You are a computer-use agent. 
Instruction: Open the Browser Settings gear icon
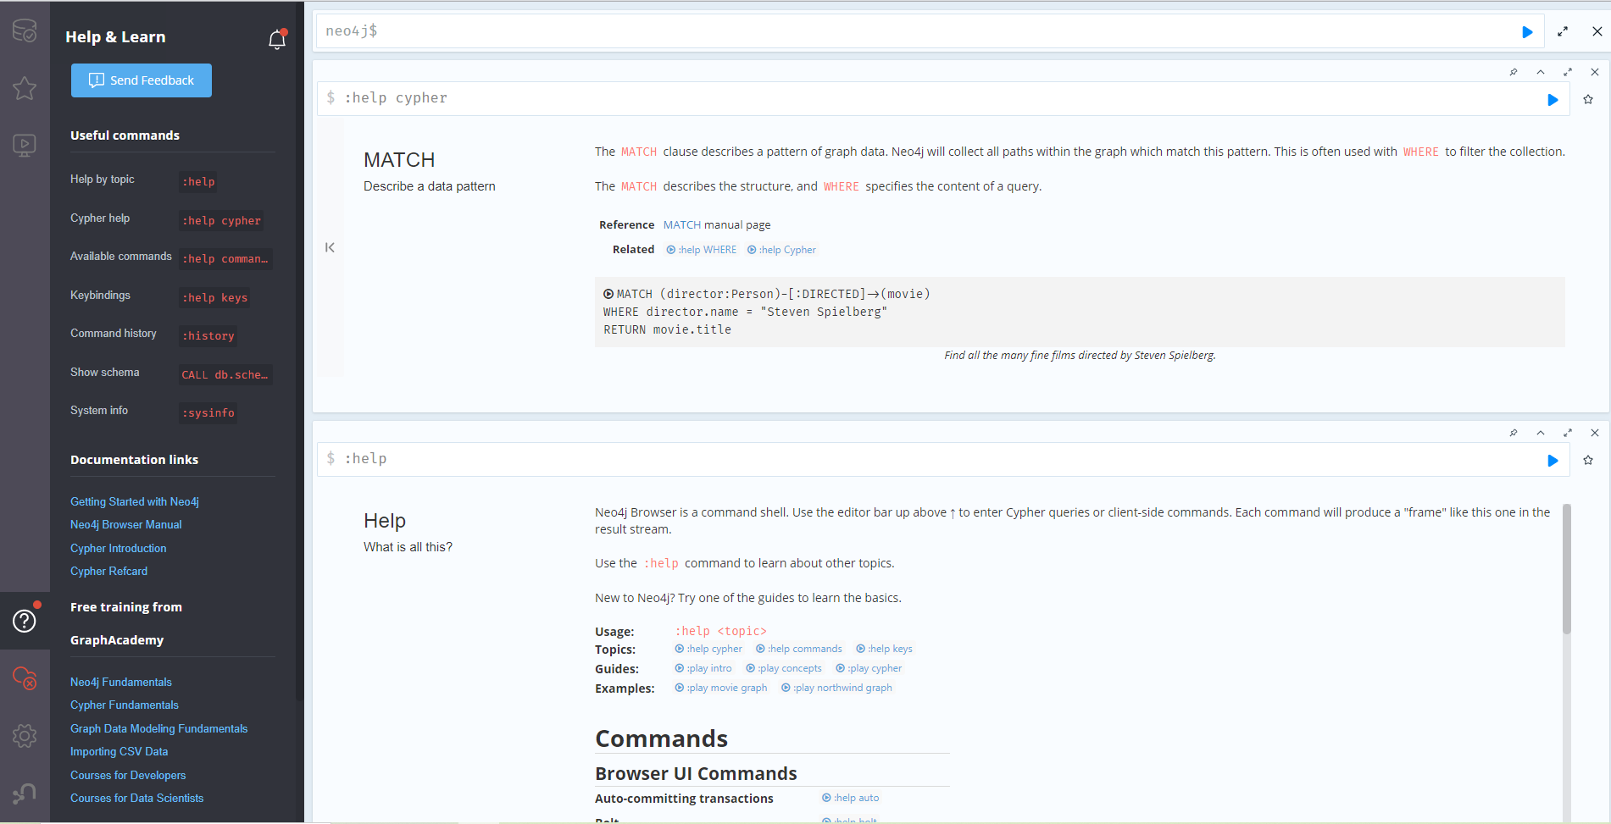(25, 735)
